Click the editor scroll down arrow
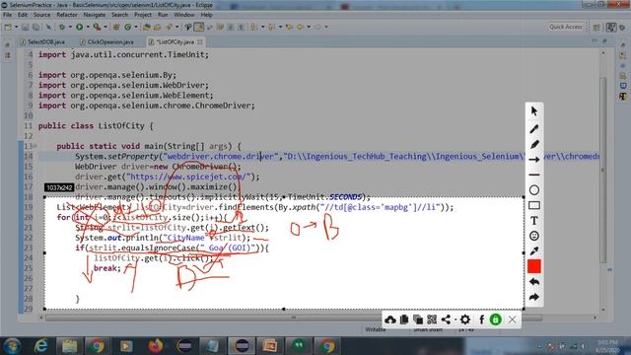The image size is (631, 355). point(602,310)
